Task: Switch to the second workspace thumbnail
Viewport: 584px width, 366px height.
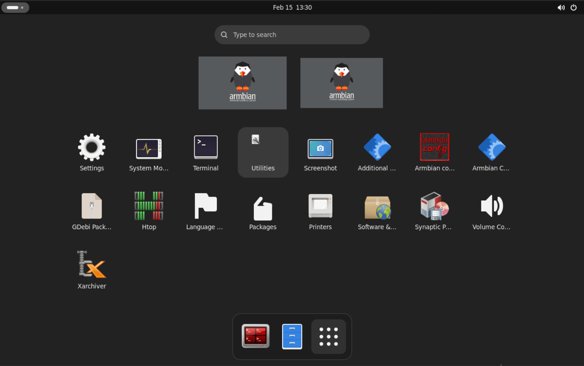Action: point(341,83)
